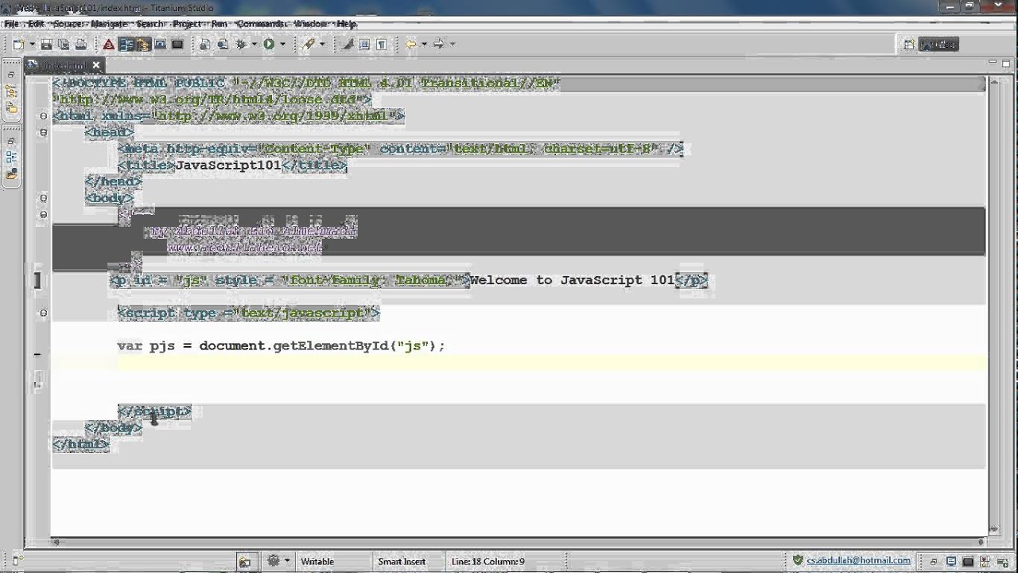The image size is (1018, 573).
Task: Click the Line 18 Column 9 status
Action: click(x=488, y=561)
